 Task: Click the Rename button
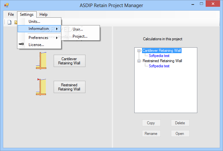pos(151,134)
